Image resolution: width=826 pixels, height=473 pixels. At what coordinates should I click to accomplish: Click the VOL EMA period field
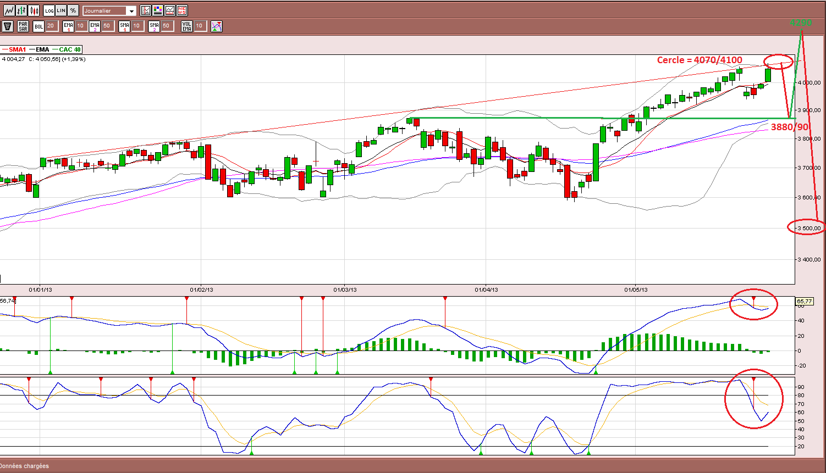point(200,26)
